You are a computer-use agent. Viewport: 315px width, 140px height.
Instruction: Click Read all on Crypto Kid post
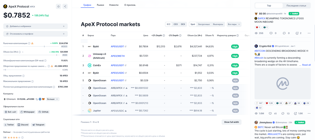[x=306, y=65]
